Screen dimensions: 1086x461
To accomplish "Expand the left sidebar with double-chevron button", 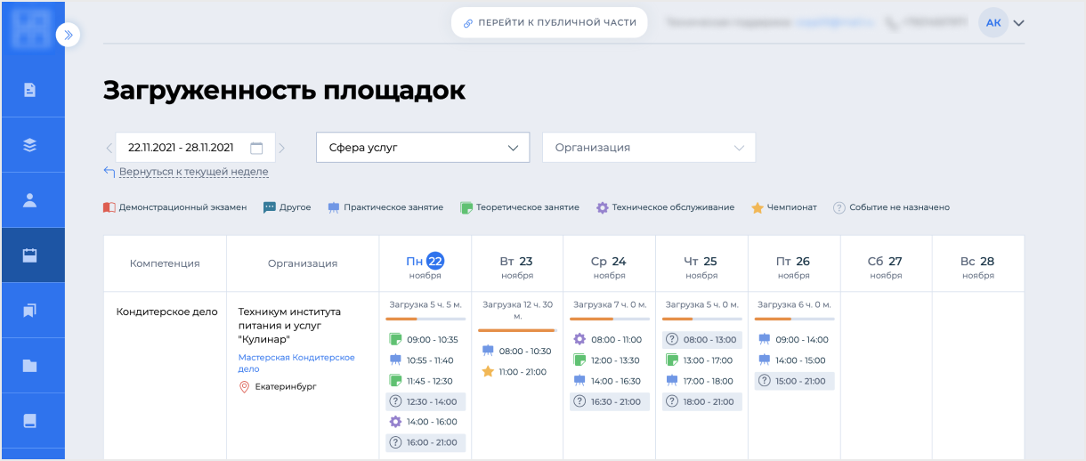I will coord(69,35).
